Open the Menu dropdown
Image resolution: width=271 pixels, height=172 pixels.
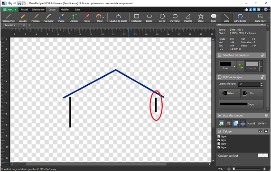(10, 9)
